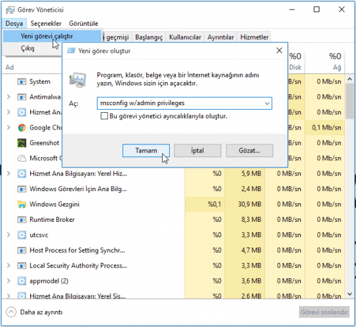
Task: Click the Daha az ayrıntı circle arrow icon
Action: coord(11,312)
